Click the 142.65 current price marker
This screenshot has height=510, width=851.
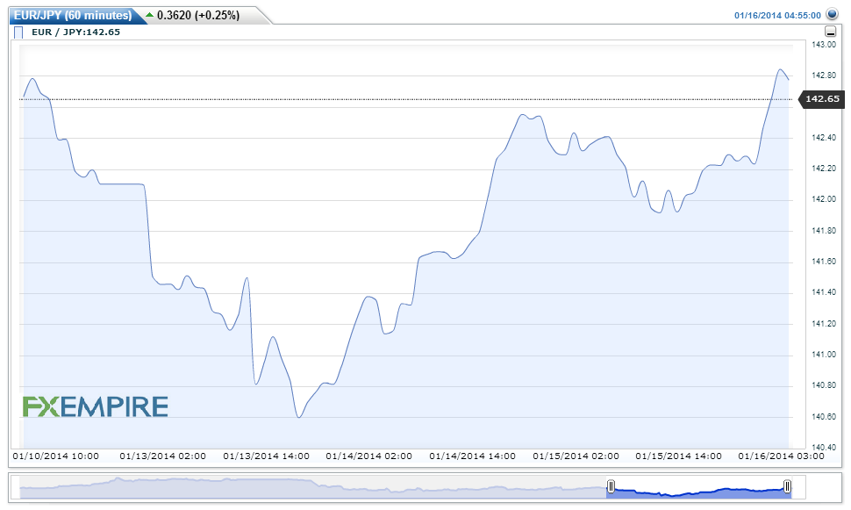point(822,99)
